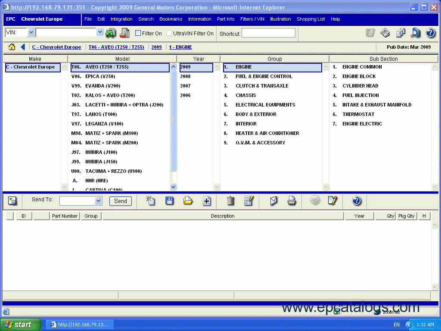Select model EPICA (V250)
Screen dimensions: 441x331
(120, 76)
